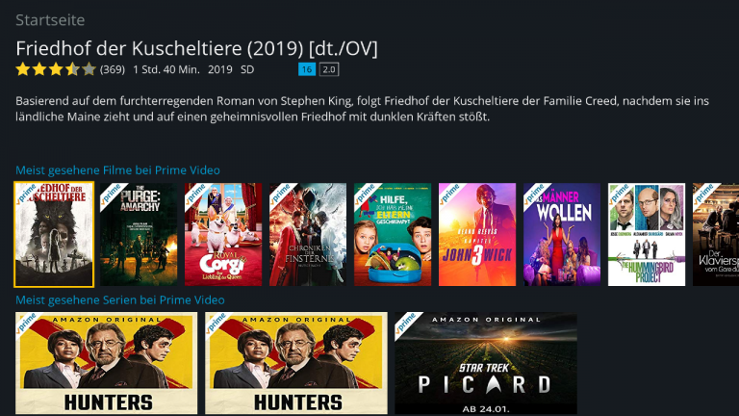Open the Was Männer wollen poster
The image size is (739, 416).
562,234
